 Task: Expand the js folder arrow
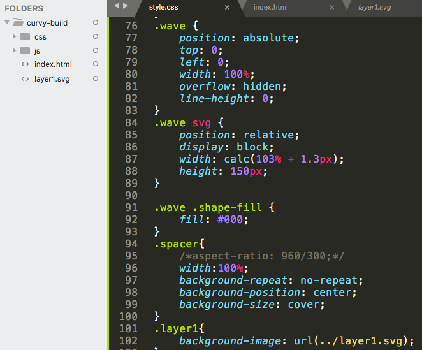(15, 50)
